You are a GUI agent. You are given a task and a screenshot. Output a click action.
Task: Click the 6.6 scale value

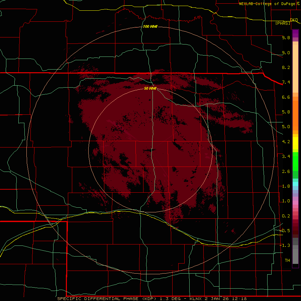286,97
